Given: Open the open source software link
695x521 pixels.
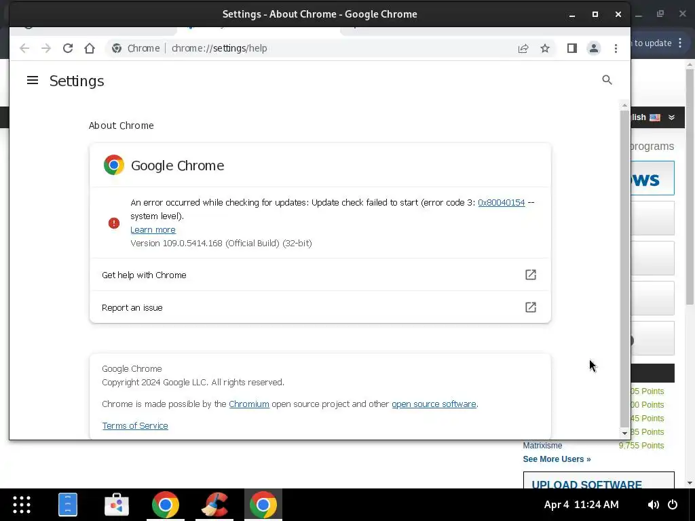Looking at the screenshot, I should (434, 404).
